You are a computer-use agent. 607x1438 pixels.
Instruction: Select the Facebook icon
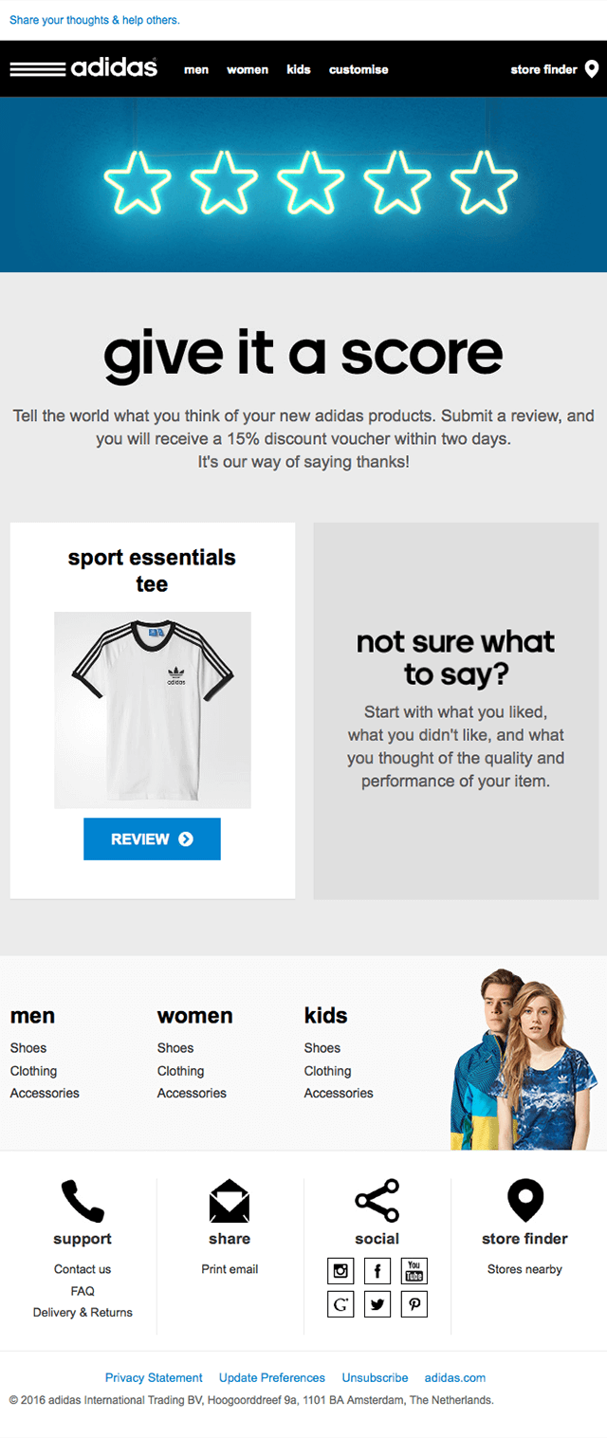(377, 1270)
